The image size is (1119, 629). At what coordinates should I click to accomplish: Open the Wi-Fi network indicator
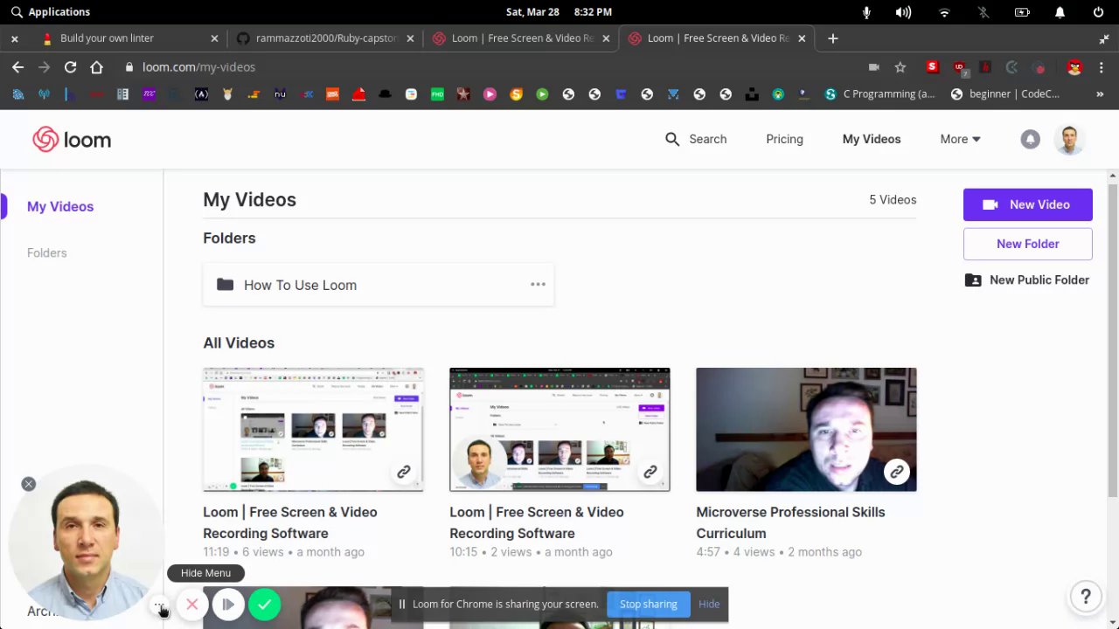coord(944,12)
